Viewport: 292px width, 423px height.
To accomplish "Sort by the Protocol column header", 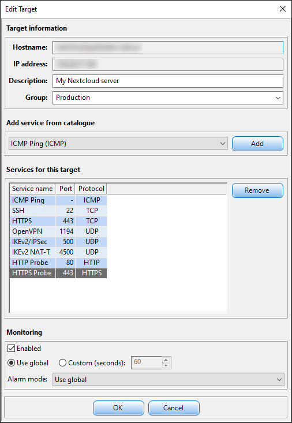I will coord(91,189).
